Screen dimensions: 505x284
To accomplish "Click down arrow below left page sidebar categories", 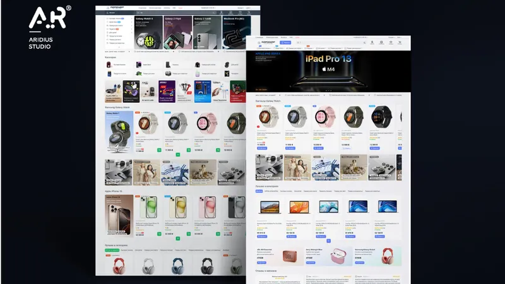I will (x=119, y=47).
